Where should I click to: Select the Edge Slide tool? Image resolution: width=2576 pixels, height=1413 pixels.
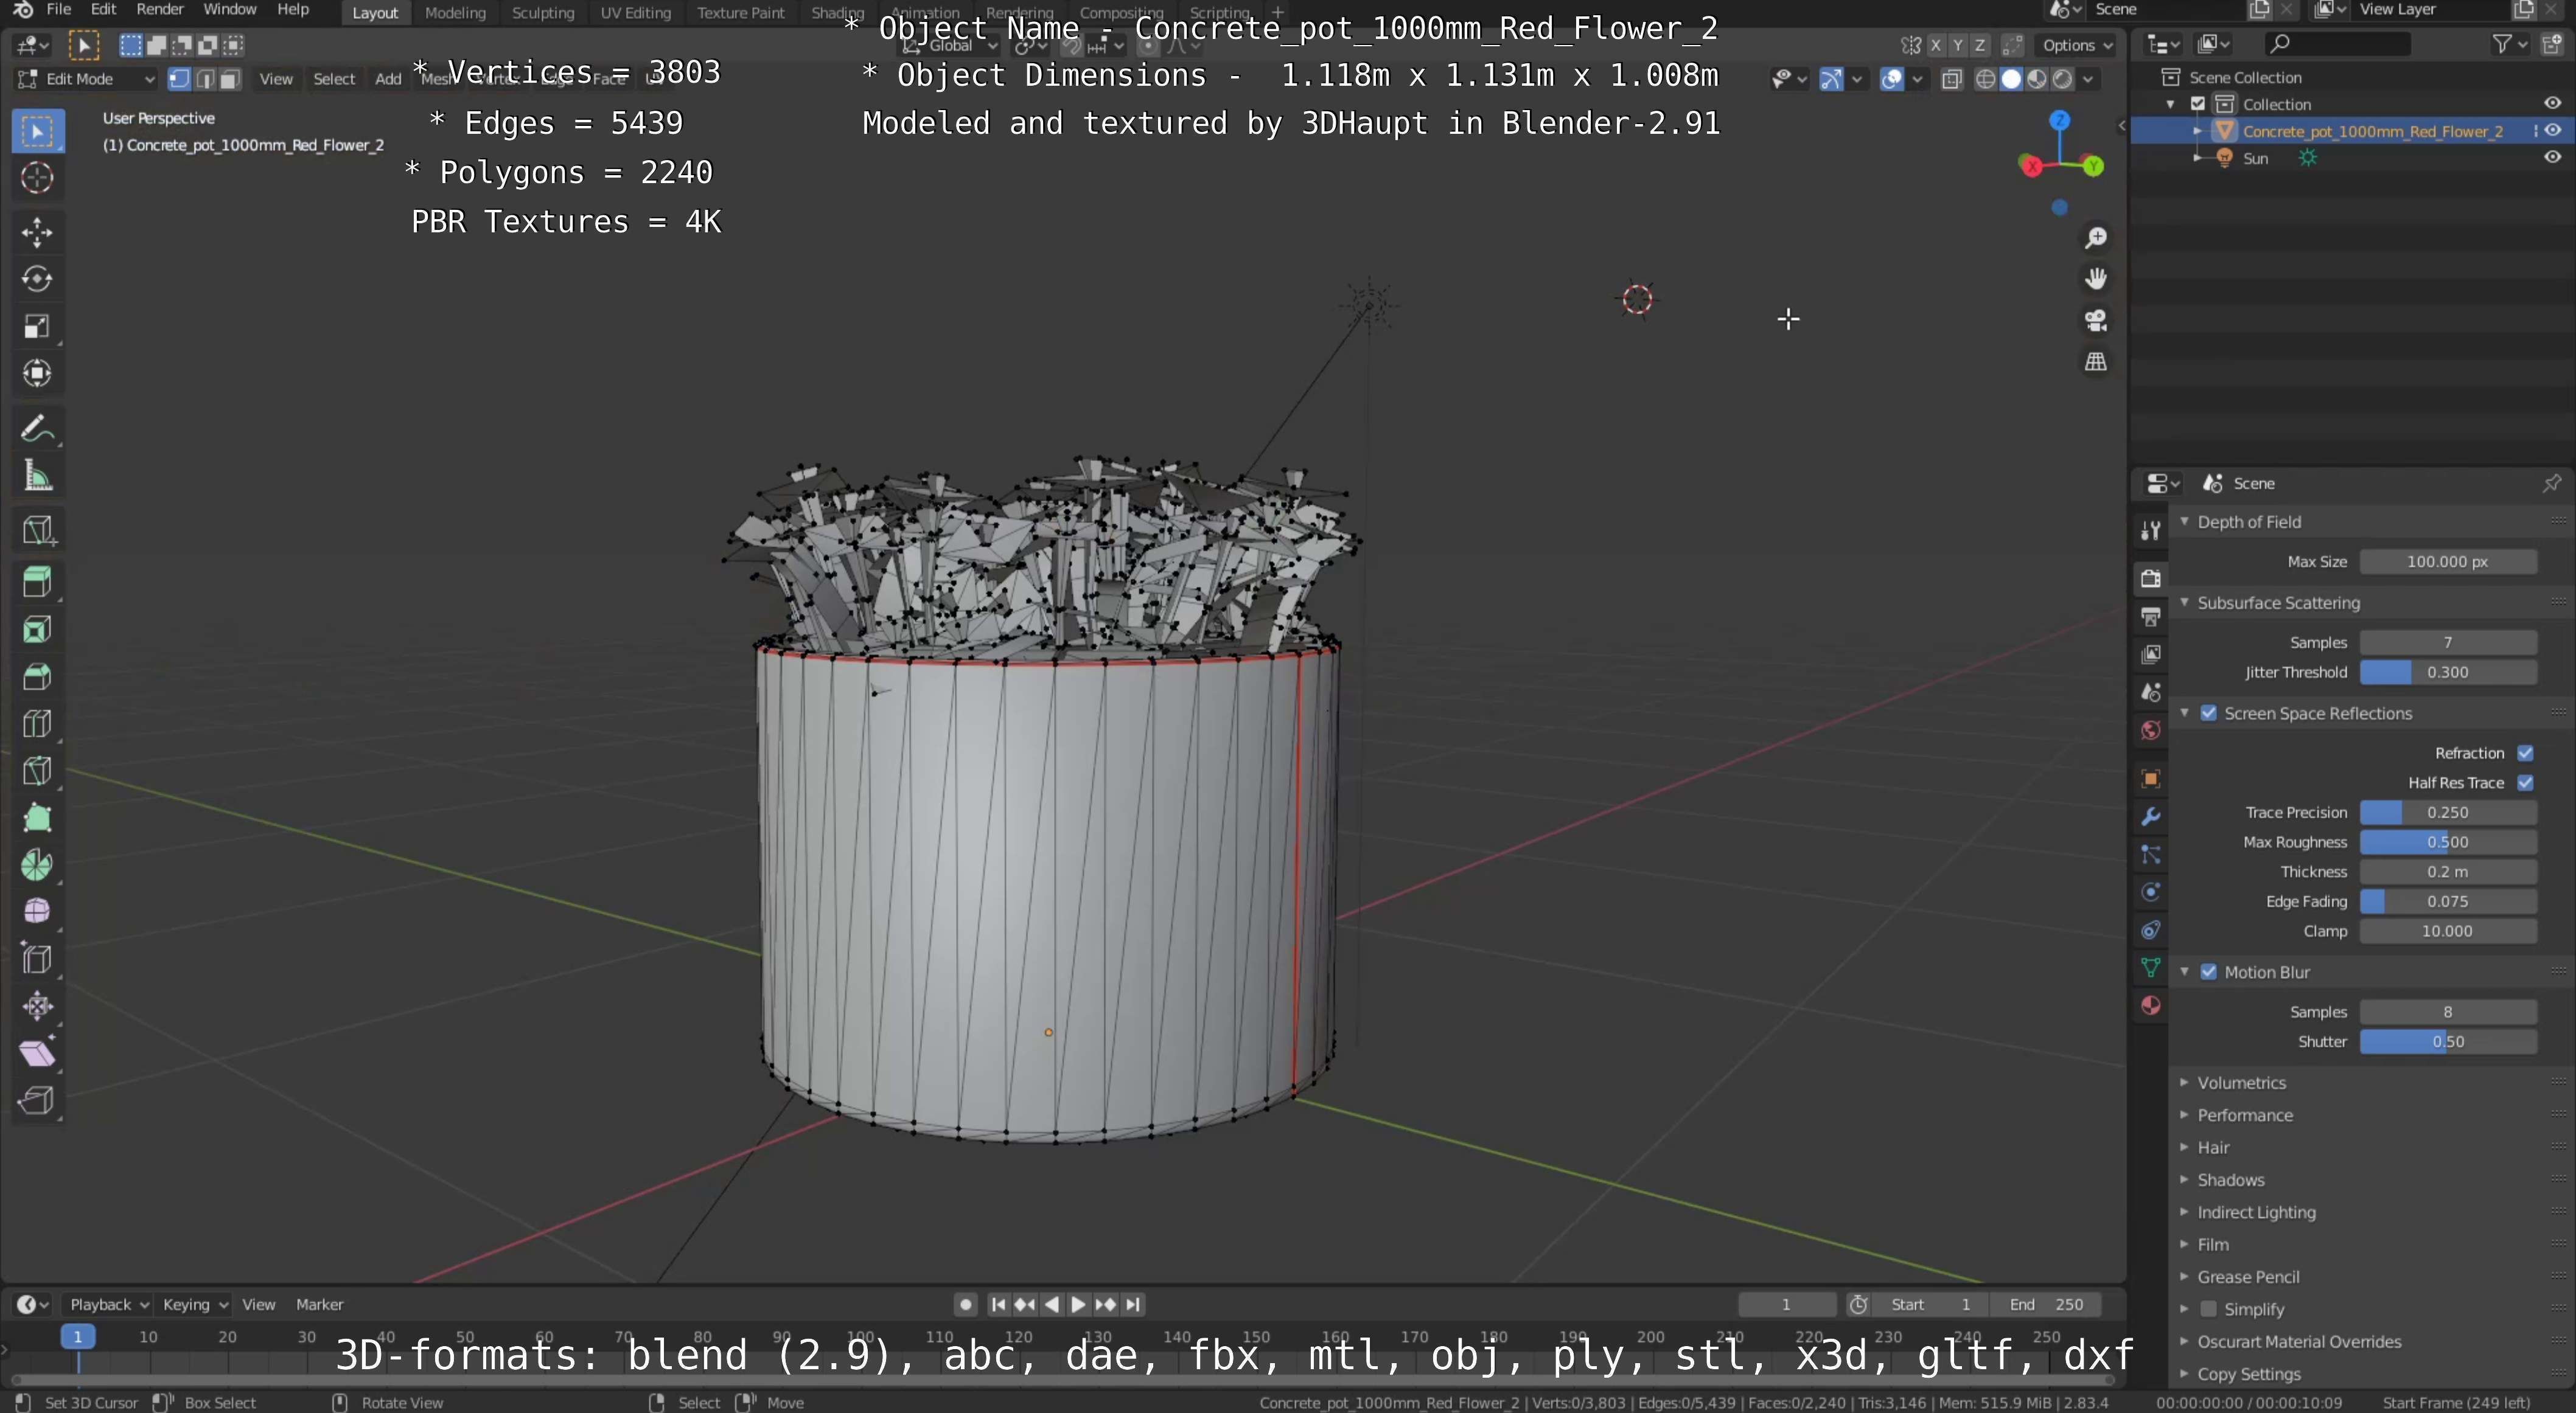(37, 959)
